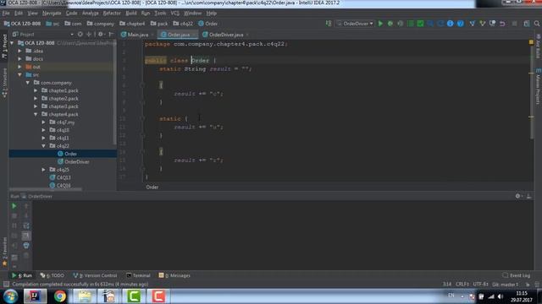Viewport: 542px width, 304px height.
Task: Select OrderDriver class in project tree
Action: (77, 162)
